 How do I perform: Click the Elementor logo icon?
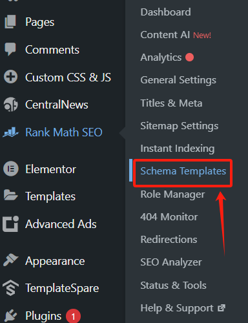tap(11, 169)
